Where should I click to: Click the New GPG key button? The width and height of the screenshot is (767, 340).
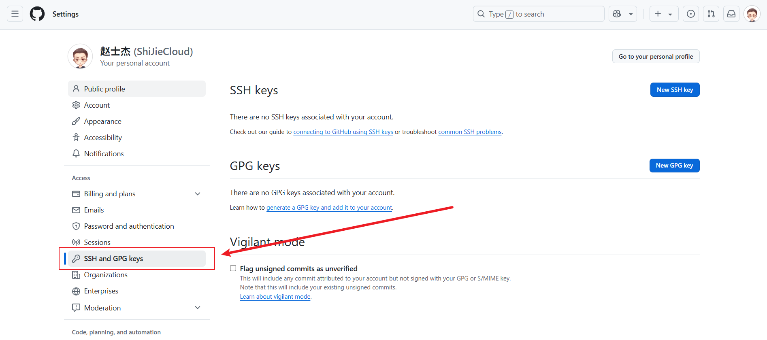pos(674,166)
